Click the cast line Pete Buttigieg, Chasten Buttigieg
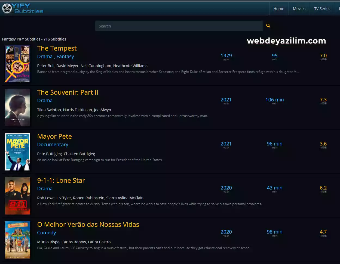 click(x=66, y=154)
